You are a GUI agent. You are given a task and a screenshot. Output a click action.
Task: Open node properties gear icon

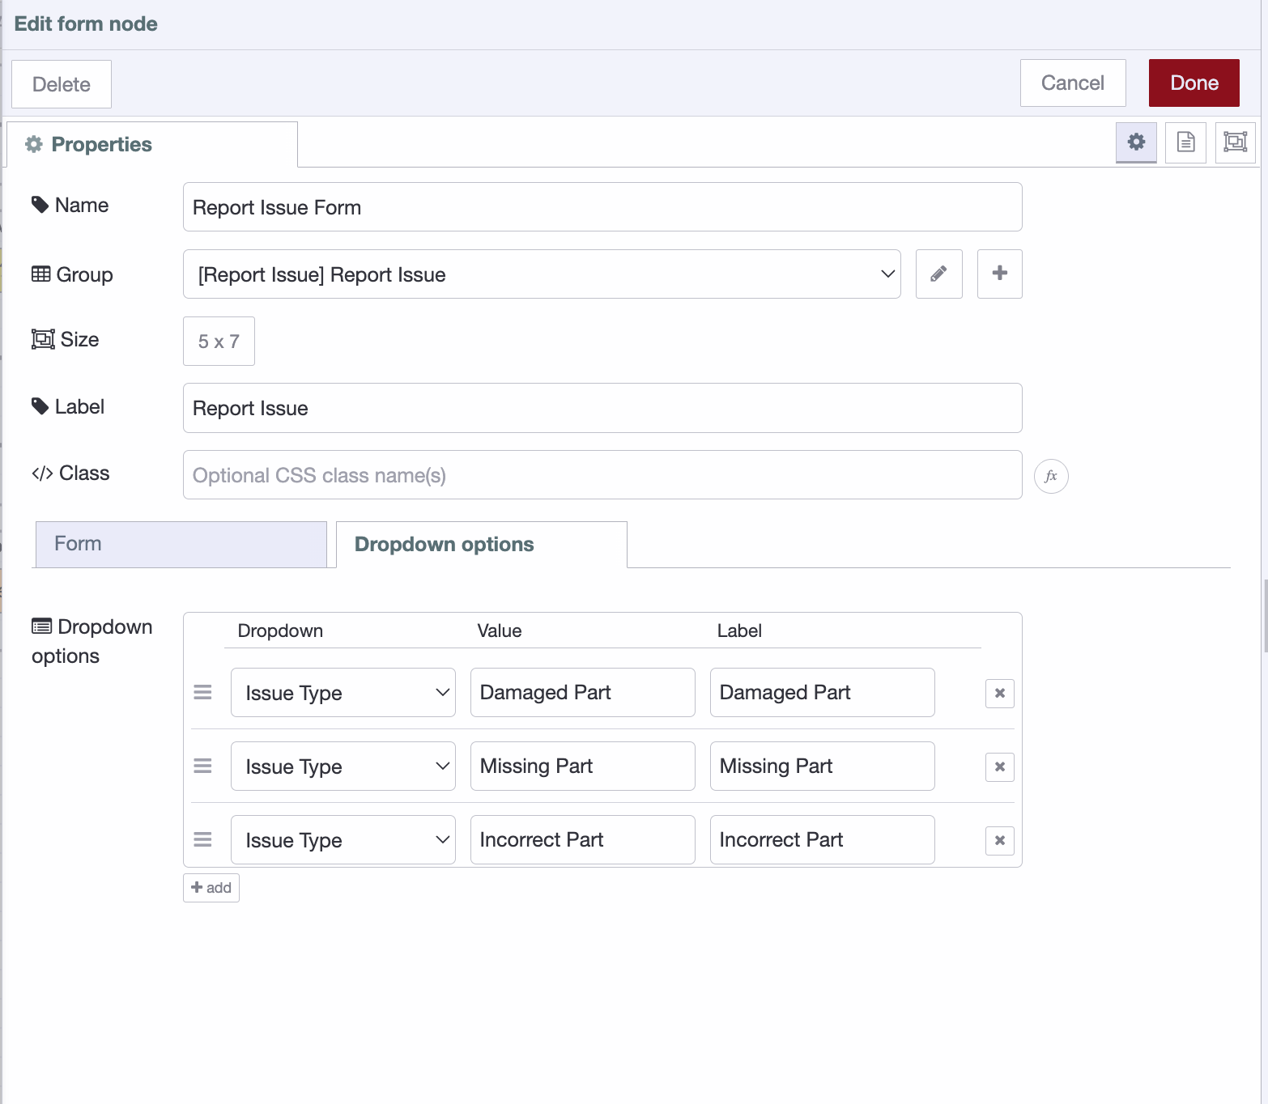1136,142
